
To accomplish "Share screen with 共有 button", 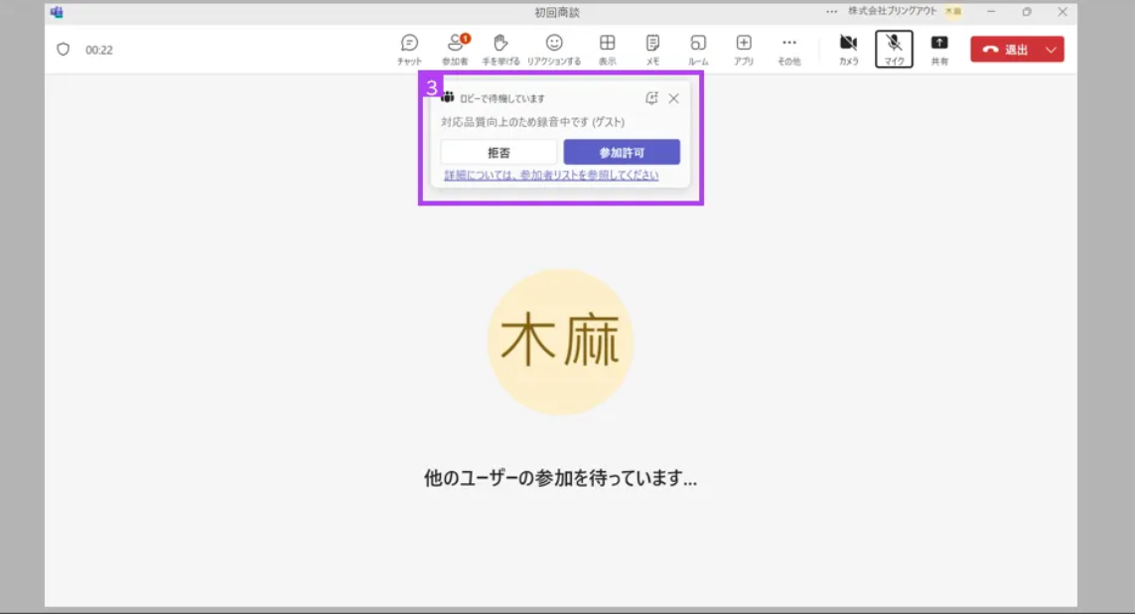I will tap(939, 50).
